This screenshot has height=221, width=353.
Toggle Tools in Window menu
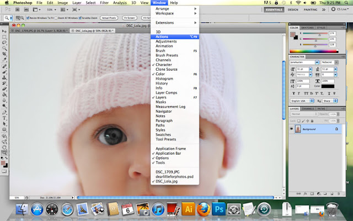pos(175,162)
